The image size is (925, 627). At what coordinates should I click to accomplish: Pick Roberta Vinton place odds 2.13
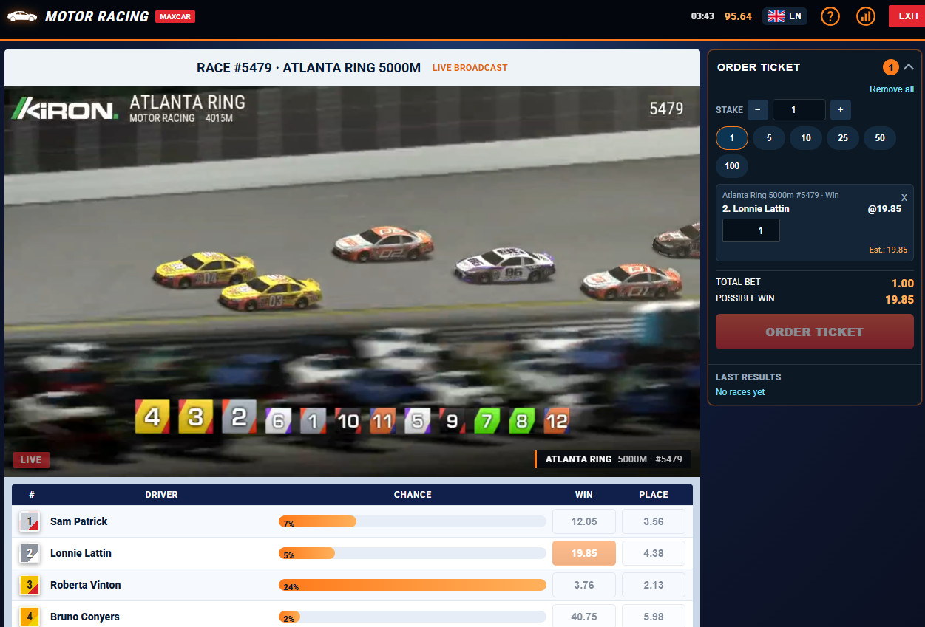coord(654,585)
